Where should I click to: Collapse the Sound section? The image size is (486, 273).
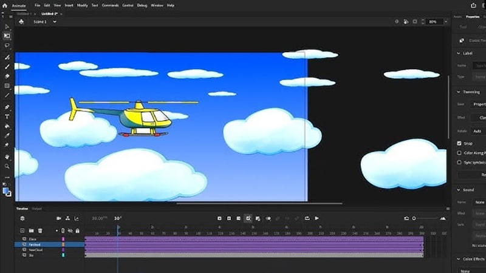click(459, 190)
